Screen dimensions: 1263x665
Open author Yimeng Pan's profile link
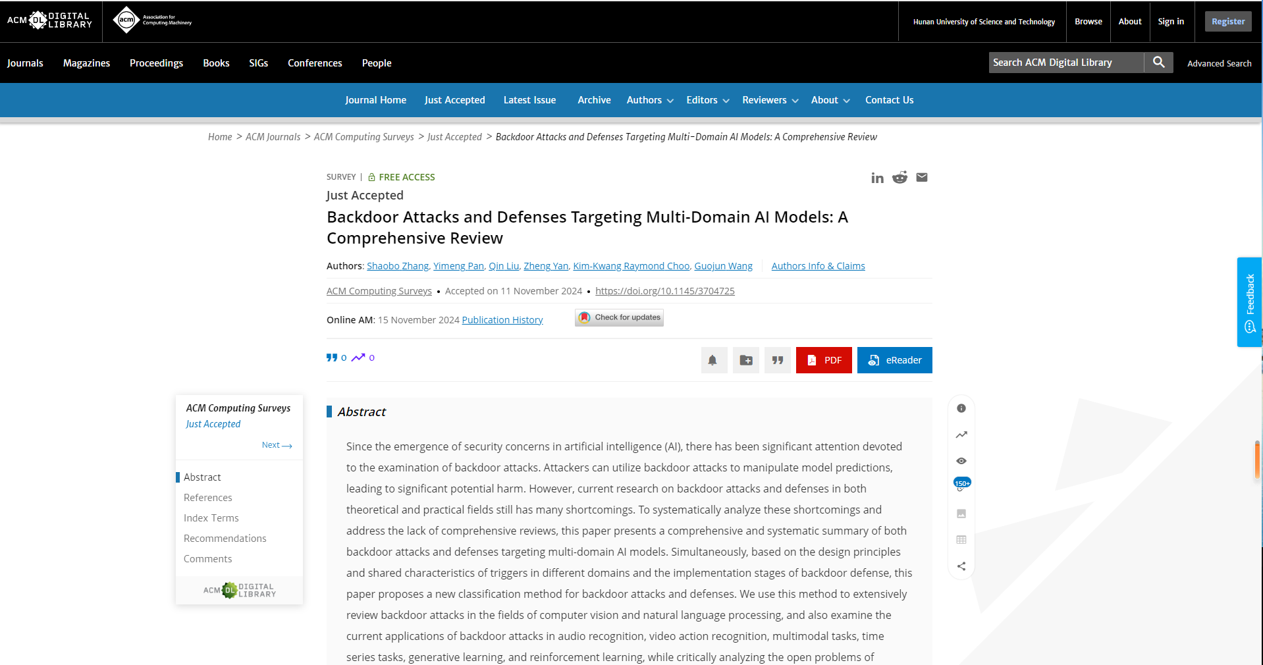pos(458,266)
